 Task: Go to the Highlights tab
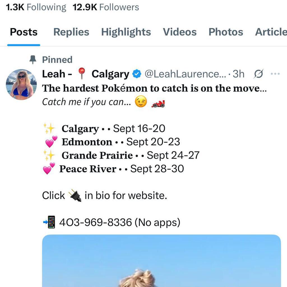(126, 32)
